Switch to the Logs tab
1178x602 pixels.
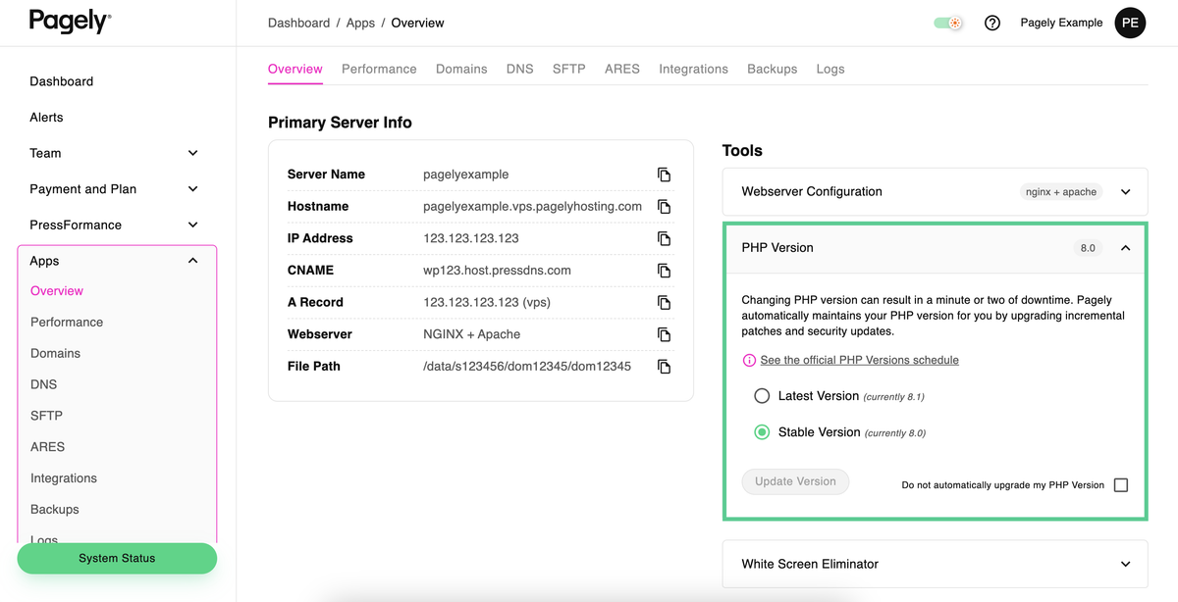click(x=830, y=69)
